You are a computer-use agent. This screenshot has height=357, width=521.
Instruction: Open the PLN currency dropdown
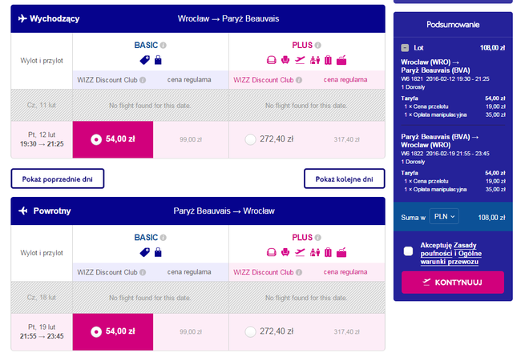pos(443,216)
